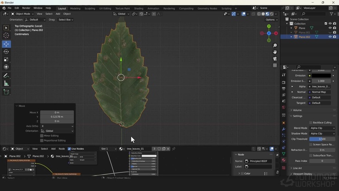The image size is (339, 191).
Task: Click the zoom magnifier in the viewport
Action: coord(275,45)
